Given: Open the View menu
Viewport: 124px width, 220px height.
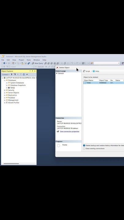Looking at the screenshot, I should pos(14,60).
